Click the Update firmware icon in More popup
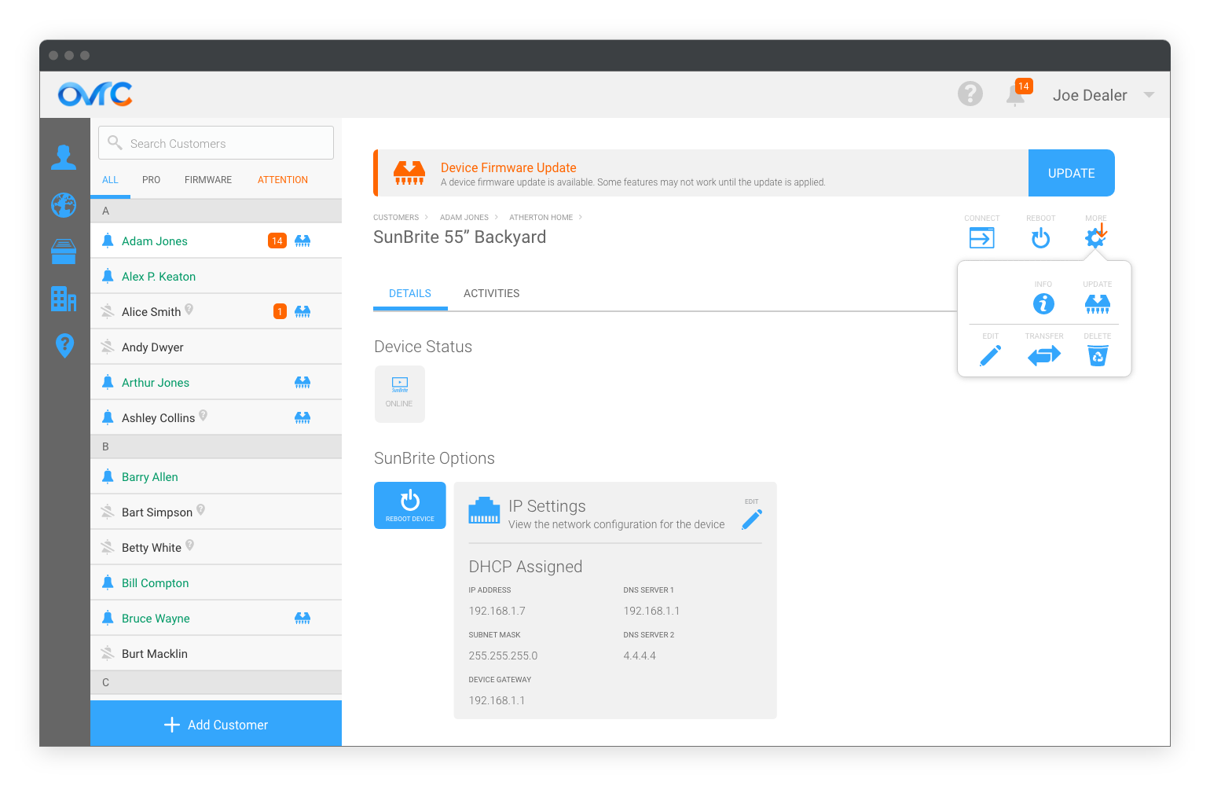The image size is (1210, 786). (x=1098, y=304)
